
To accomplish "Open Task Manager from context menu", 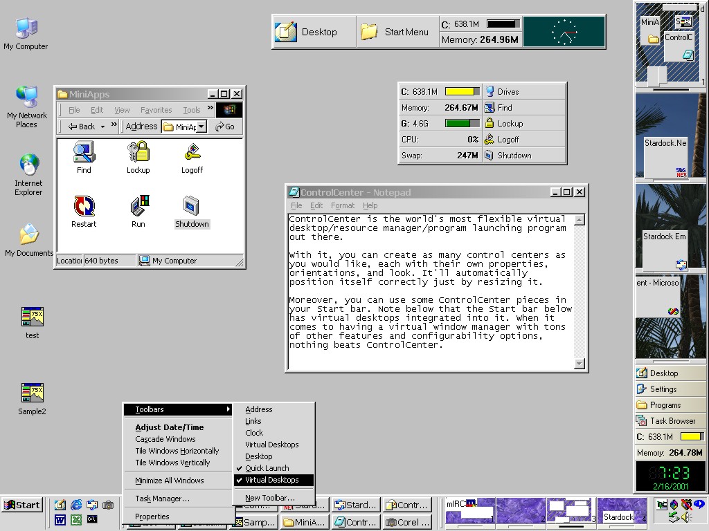I will click(x=178, y=499).
